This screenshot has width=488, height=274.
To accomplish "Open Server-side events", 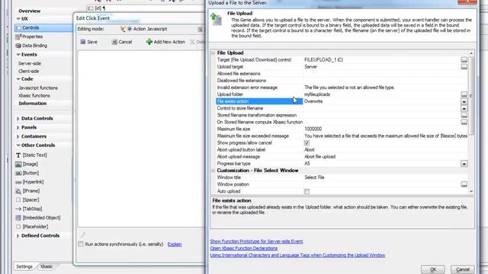I will coord(30,63).
